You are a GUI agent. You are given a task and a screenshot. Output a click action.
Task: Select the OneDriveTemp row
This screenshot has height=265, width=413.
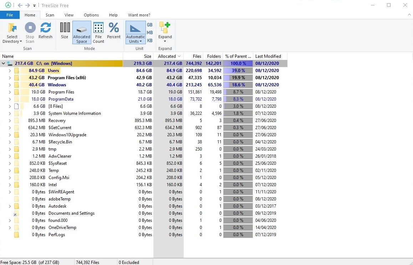pos(143,228)
